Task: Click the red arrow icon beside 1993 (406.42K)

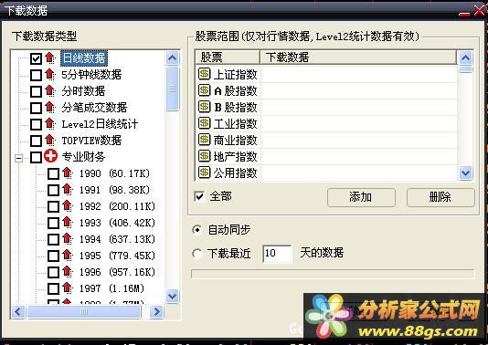Action: pos(68,223)
